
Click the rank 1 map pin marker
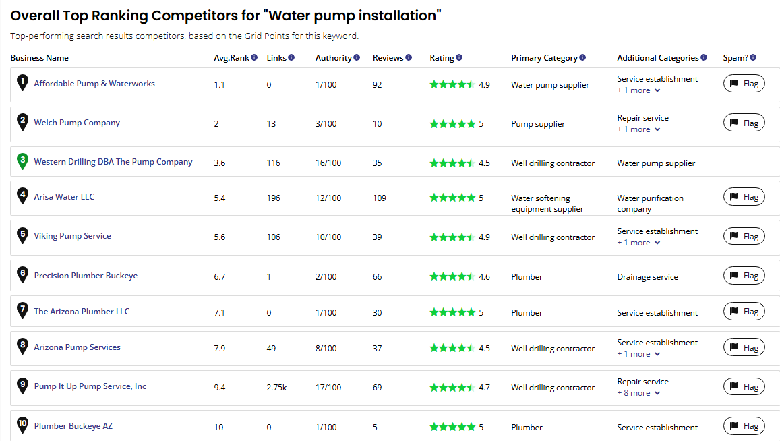click(22, 83)
